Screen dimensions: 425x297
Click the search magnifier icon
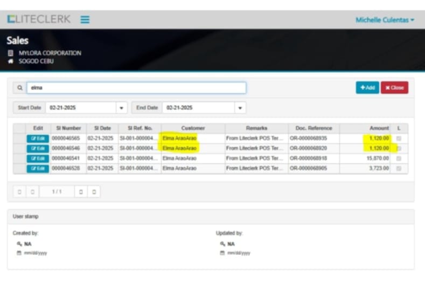pos(19,88)
